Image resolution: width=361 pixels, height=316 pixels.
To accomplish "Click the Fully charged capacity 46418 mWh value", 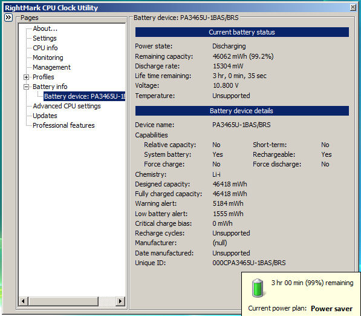I will pyautogui.click(x=230, y=194).
